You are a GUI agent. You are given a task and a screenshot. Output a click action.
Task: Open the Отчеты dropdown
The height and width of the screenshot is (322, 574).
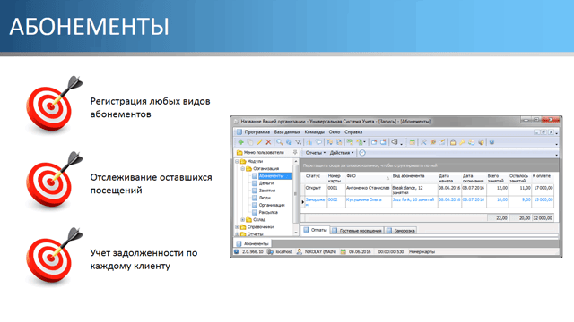(316, 153)
